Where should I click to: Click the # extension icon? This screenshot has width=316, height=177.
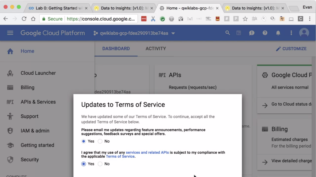[x=227, y=19]
